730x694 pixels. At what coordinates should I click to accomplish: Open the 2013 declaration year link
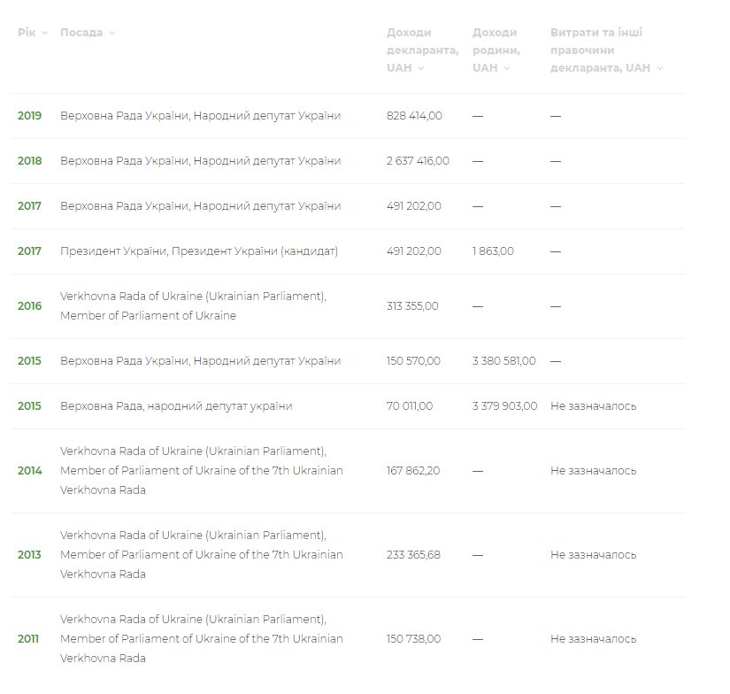pyautogui.click(x=29, y=555)
